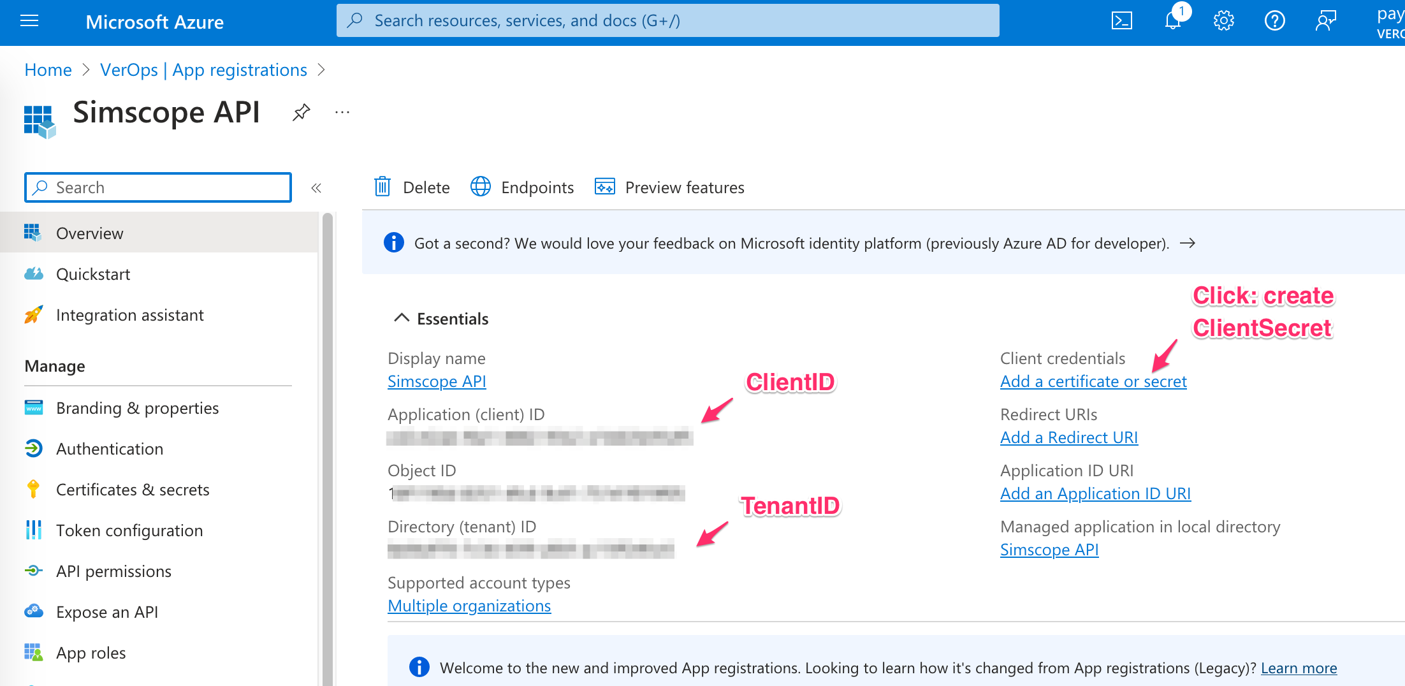The width and height of the screenshot is (1405, 686).
Task: Open the feedback banner arrow
Action: [x=1187, y=243]
